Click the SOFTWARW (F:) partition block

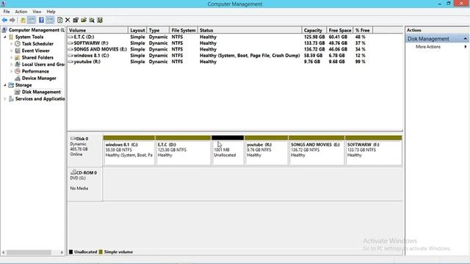click(374, 150)
